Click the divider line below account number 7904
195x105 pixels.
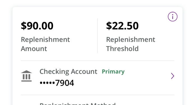[98, 95]
